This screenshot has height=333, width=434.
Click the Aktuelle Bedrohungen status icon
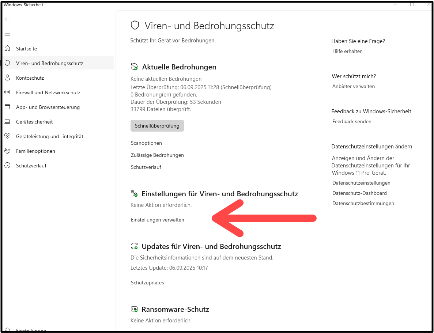pos(134,67)
